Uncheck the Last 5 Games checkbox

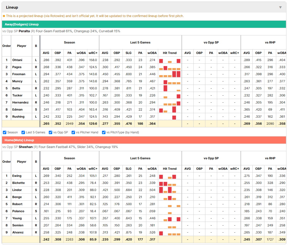23,133
